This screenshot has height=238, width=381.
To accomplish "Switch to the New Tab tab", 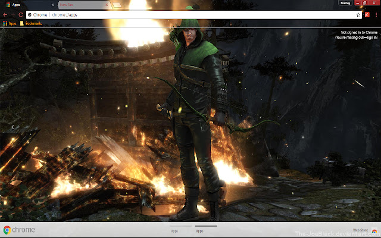I will (x=84, y=5).
